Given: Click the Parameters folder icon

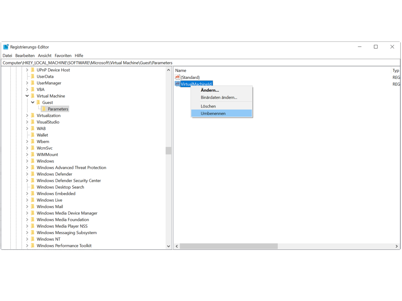Looking at the screenshot, I should (x=44, y=109).
